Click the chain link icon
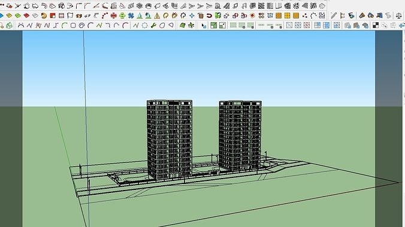 [x=87, y=16]
